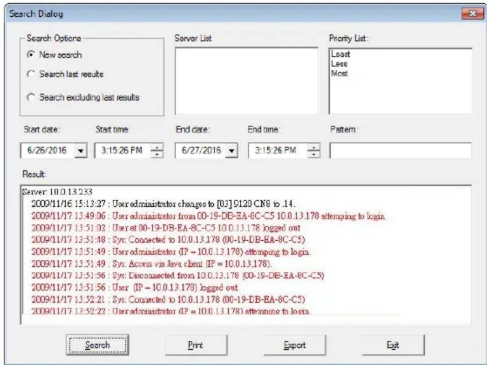Screen dimensions: 487x365
Task: Select the 2009/11/16 15:13:27 log entry
Action: pos(163,204)
